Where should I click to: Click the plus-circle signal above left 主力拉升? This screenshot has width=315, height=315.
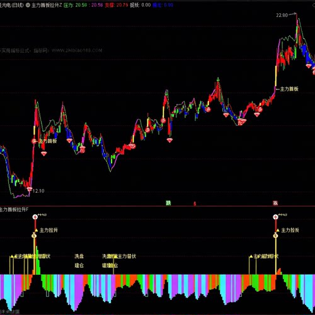[x=35, y=217]
